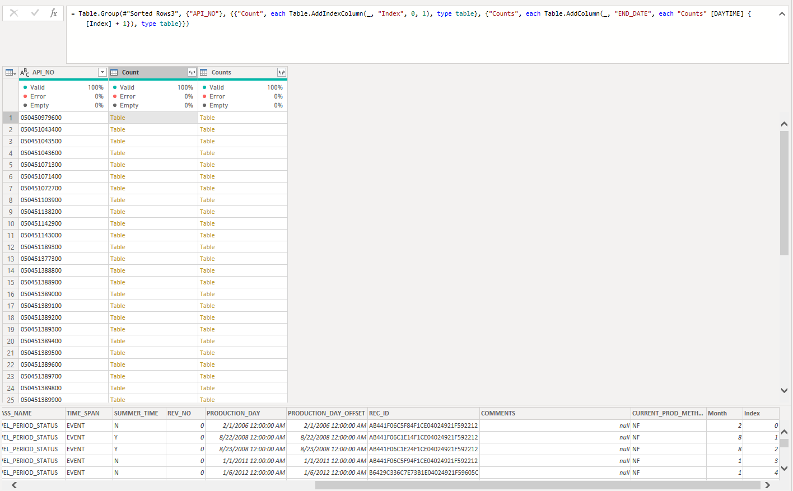Image resolution: width=793 pixels, height=491 pixels.
Task: Expand the formula bar with the chevron
Action: [782, 13]
